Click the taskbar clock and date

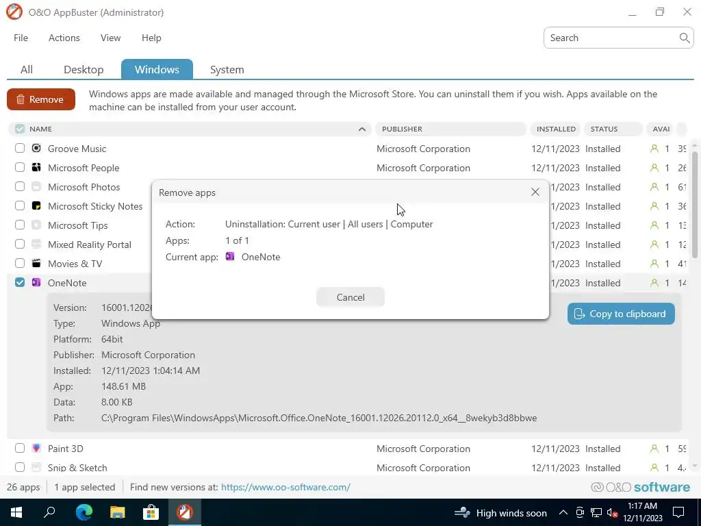click(x=642, y=512)
